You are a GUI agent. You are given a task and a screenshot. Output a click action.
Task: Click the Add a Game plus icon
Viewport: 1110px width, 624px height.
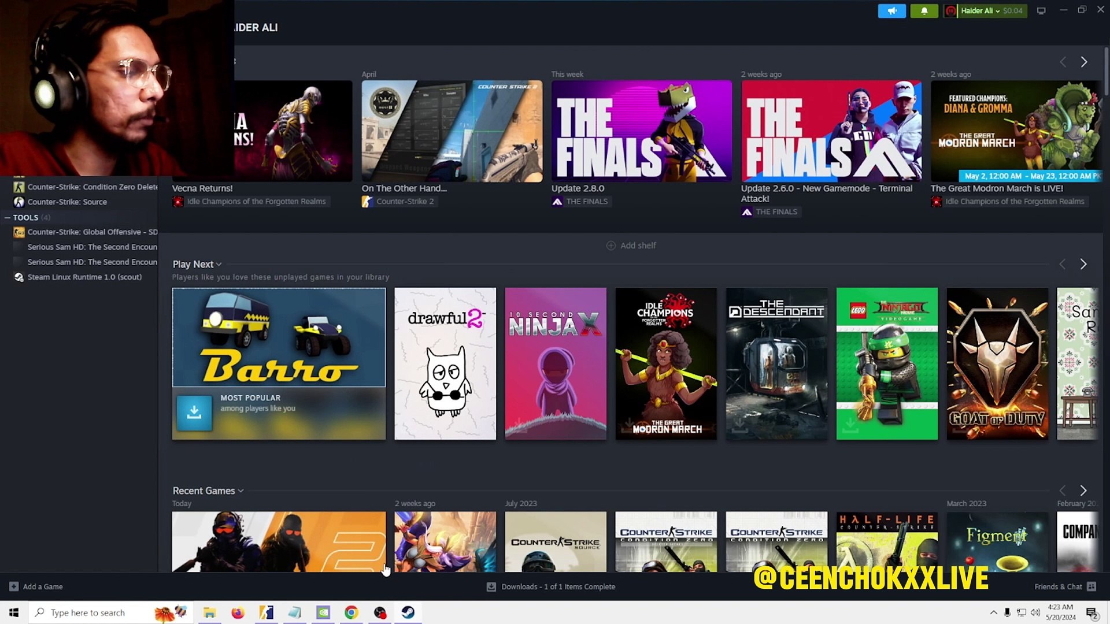coord(14,586)
